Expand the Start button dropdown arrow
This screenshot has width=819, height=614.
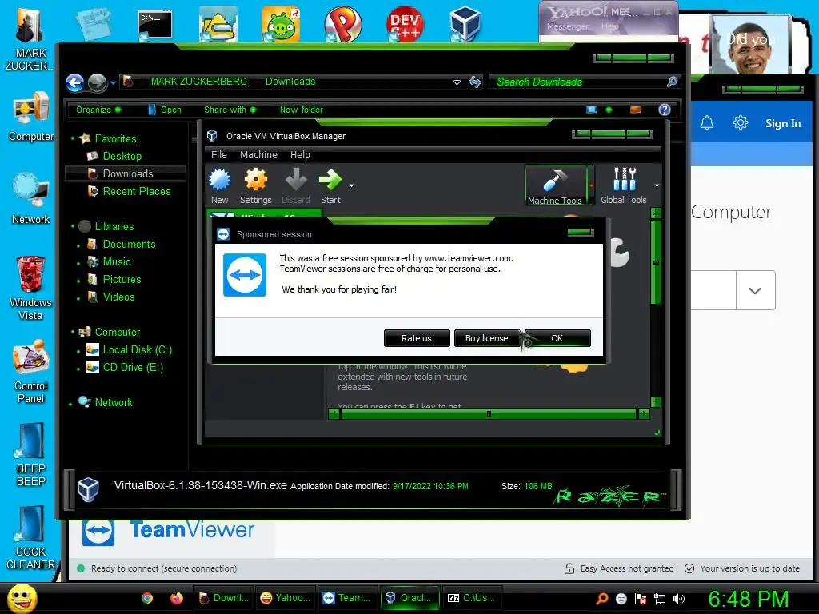(x=352, y=185)
